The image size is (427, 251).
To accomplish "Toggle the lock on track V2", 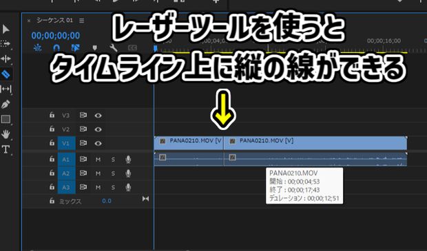I will [x=52, y=129].
